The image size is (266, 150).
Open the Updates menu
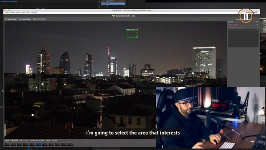(34, 12)
